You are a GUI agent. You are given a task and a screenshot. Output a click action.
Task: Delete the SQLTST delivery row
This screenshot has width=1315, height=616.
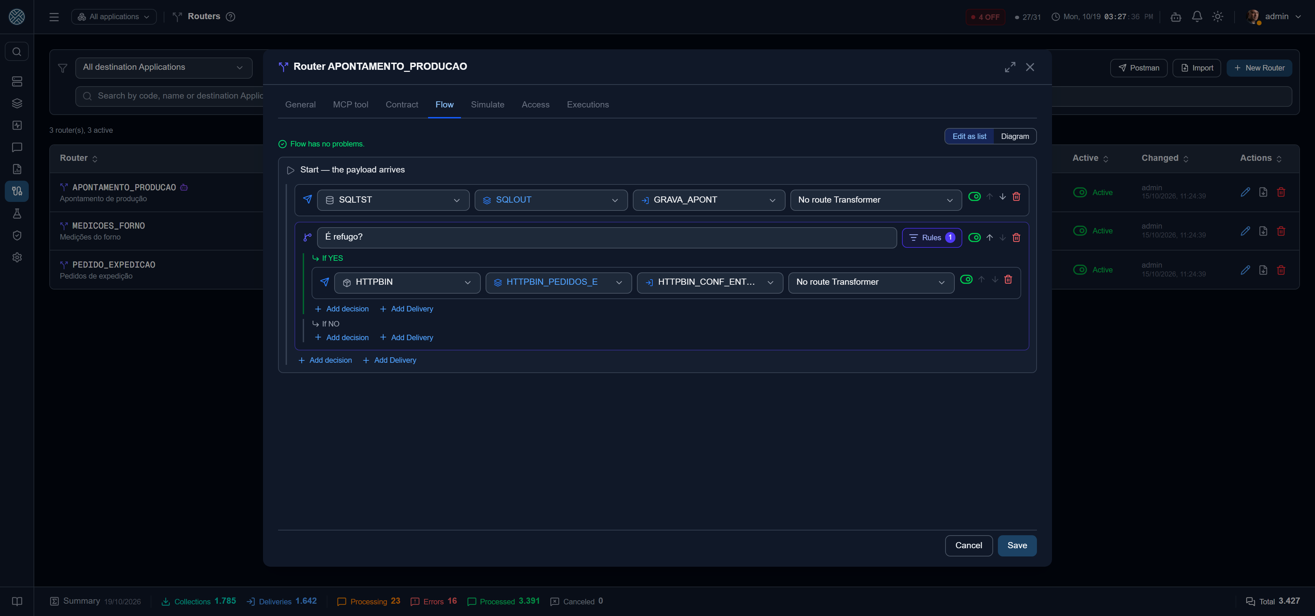tap(1016, 197)
